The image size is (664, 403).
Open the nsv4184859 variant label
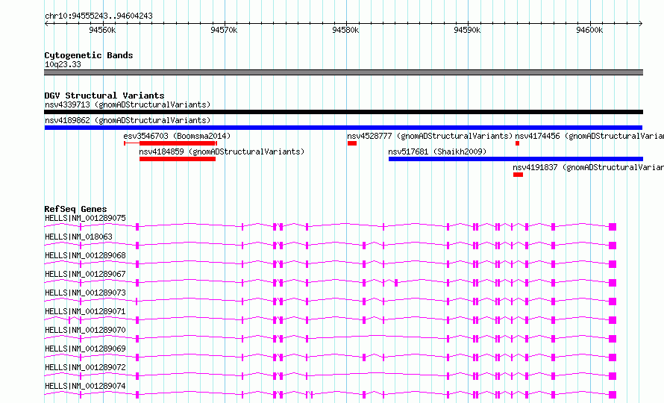(222, 151)
